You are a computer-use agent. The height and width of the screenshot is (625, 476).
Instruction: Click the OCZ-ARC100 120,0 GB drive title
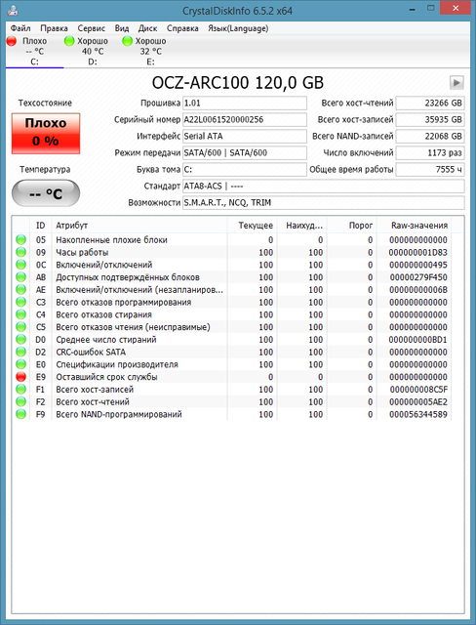238,83
